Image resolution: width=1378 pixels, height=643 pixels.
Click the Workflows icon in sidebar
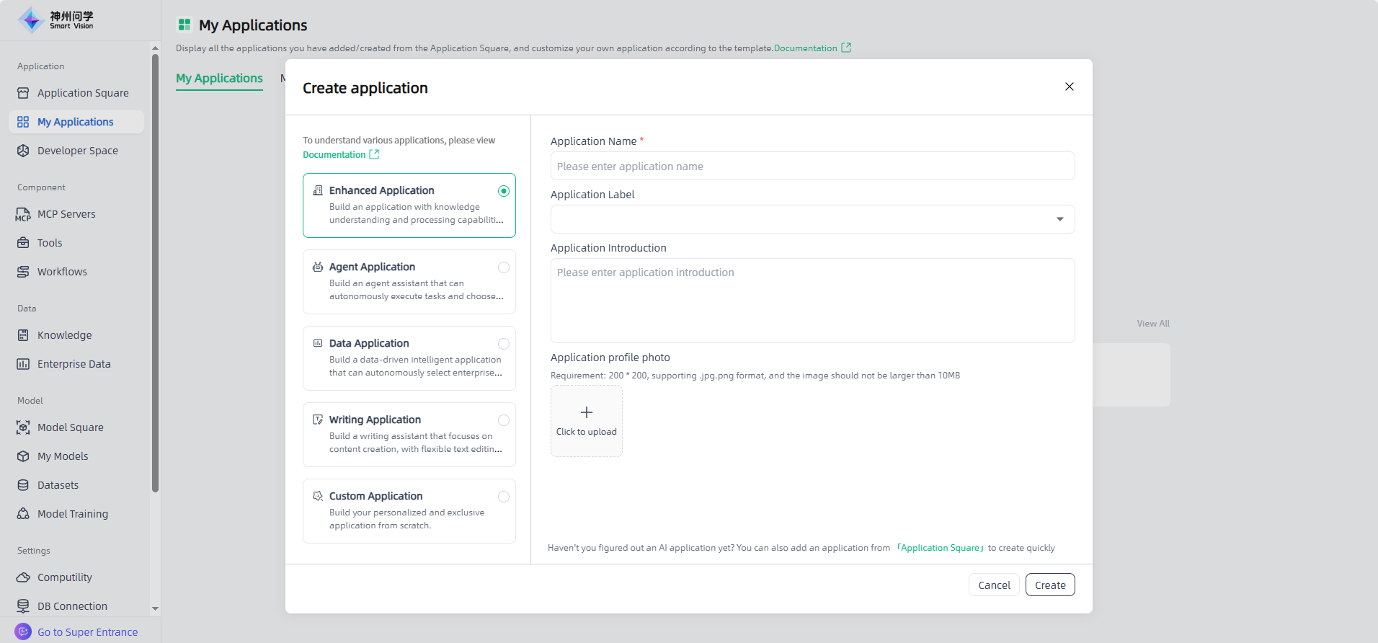(x=23, y=272)
